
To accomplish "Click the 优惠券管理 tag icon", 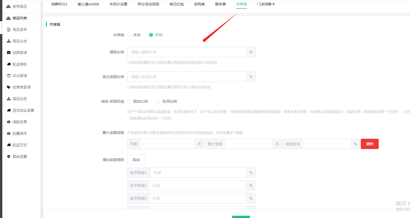I will [x=9, y=87].
